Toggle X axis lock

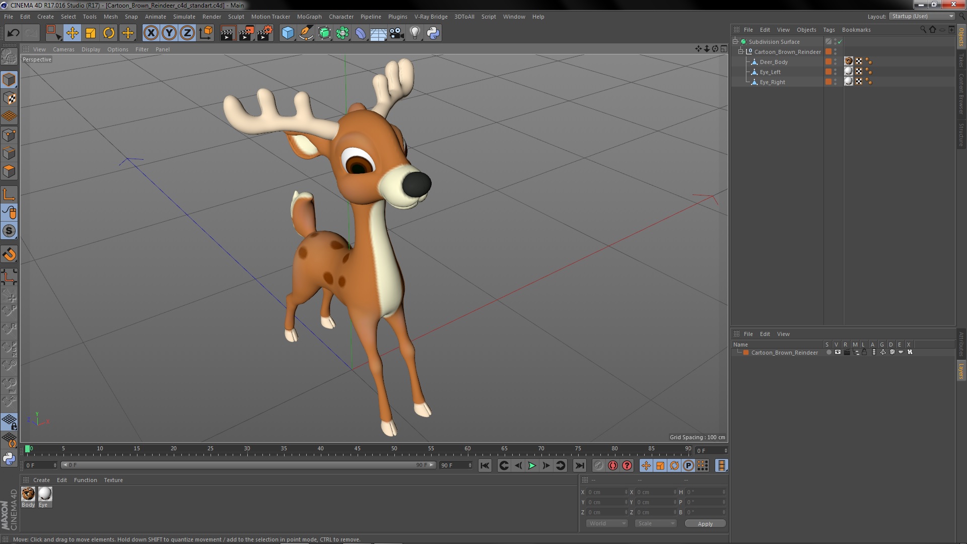151,33
